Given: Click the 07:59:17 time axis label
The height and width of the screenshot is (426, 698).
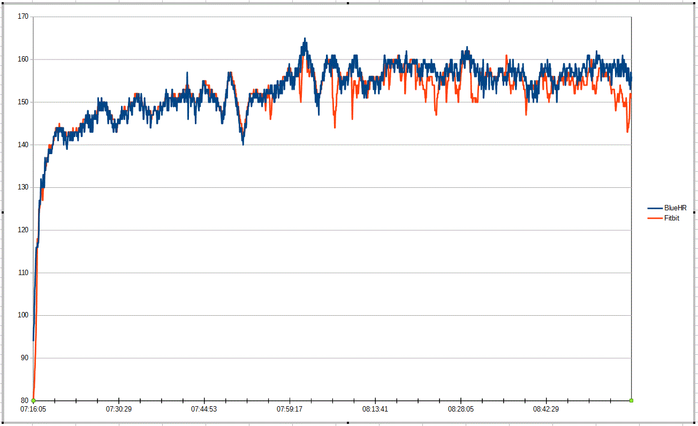Looking at the screenshot, I should click(x=290, y=409).
